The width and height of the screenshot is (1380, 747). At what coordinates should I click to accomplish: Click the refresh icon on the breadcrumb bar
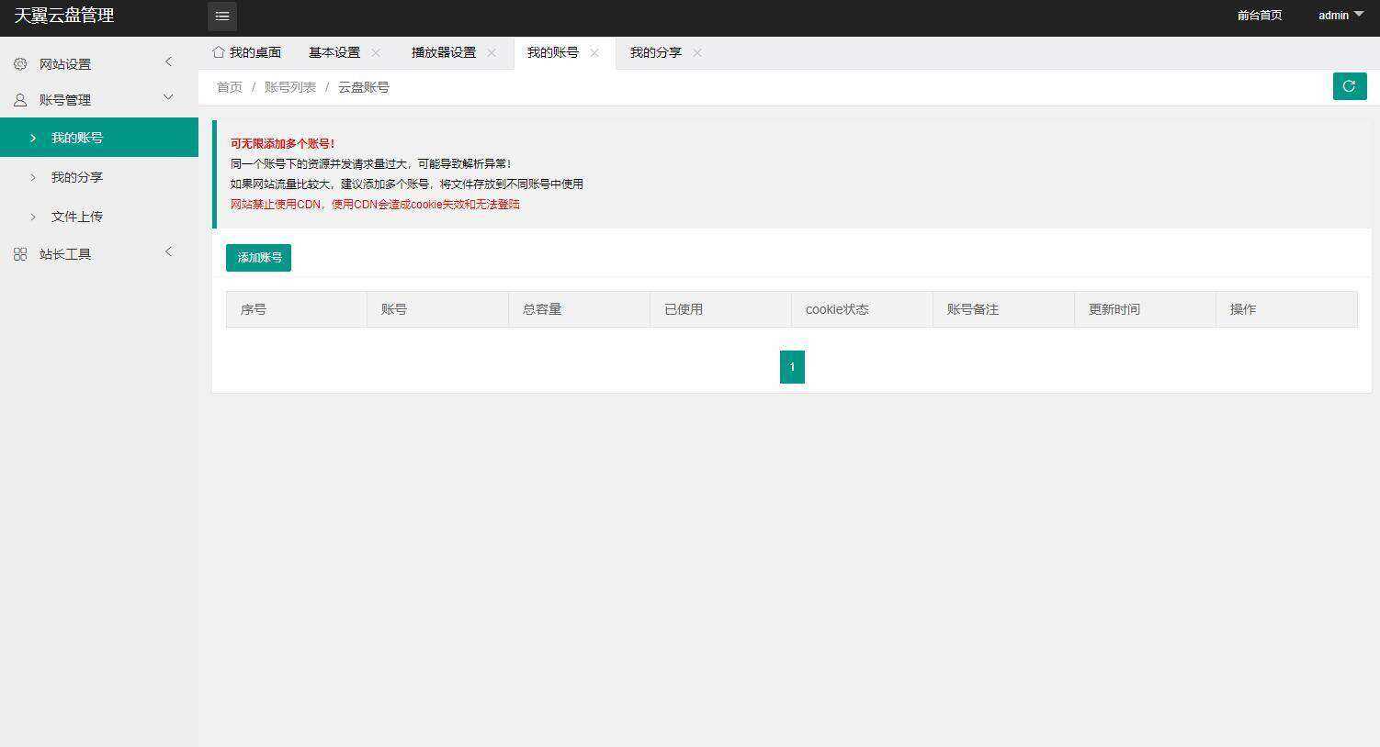click(1349, 85)
